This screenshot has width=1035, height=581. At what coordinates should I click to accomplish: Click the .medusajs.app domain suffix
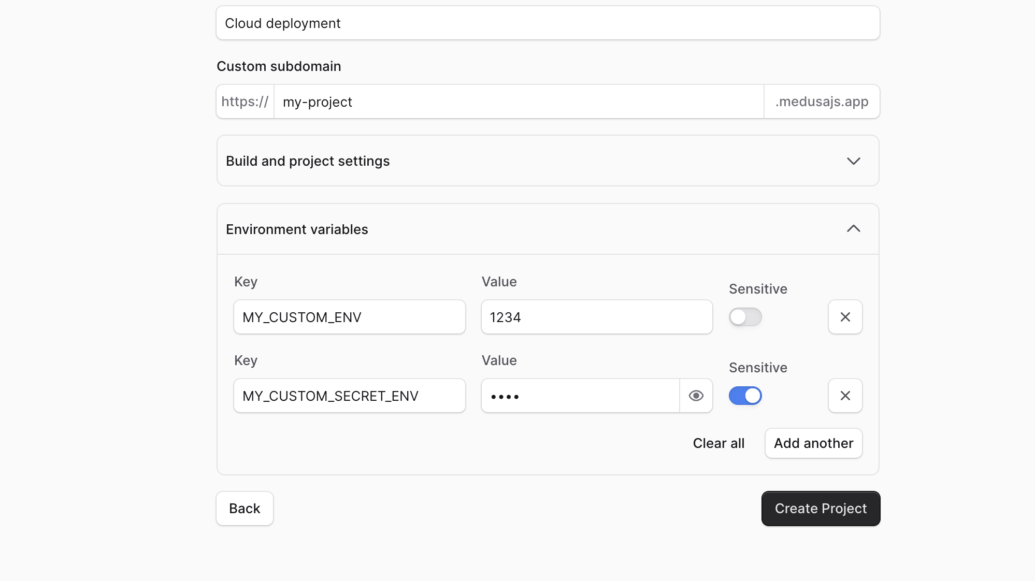(x=822, y=101)
